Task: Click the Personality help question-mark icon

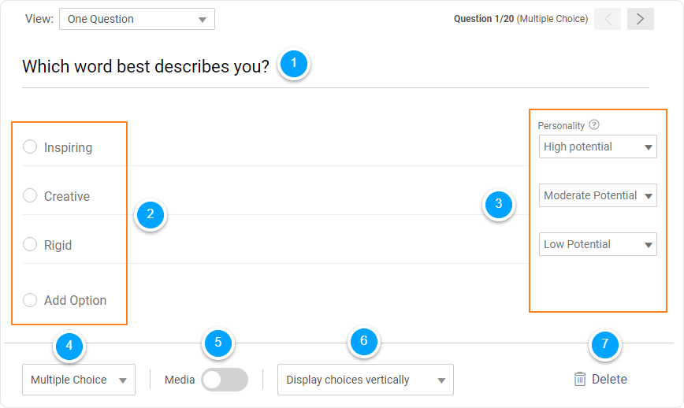Action: click(594, 124)
